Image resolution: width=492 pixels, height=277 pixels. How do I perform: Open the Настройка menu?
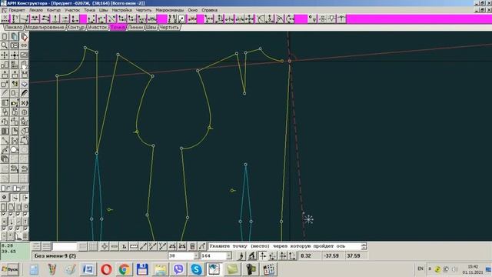(121, 10)
